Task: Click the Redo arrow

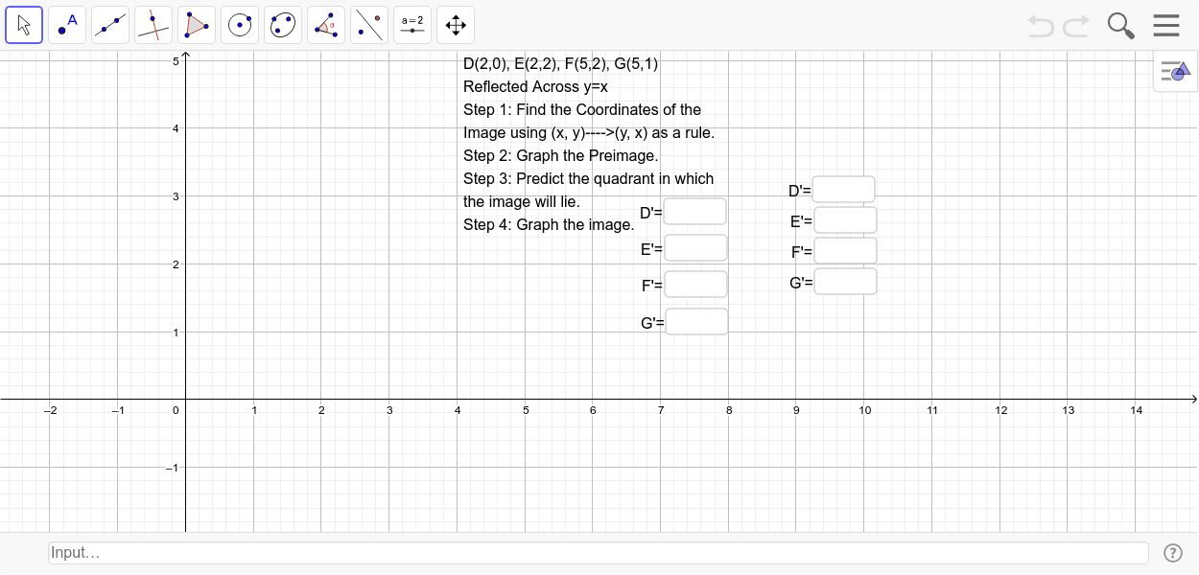Action: (x=1076, y=26)
